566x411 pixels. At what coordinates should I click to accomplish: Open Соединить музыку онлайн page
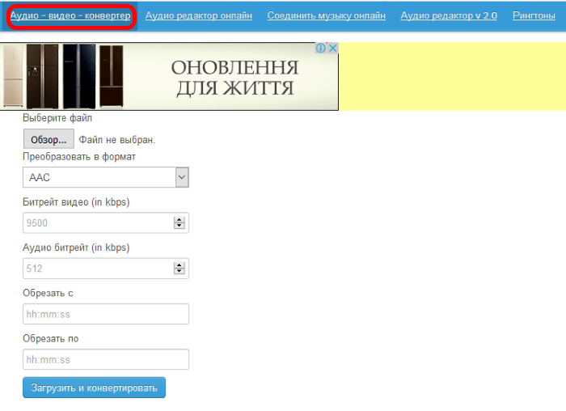point(326,15)
